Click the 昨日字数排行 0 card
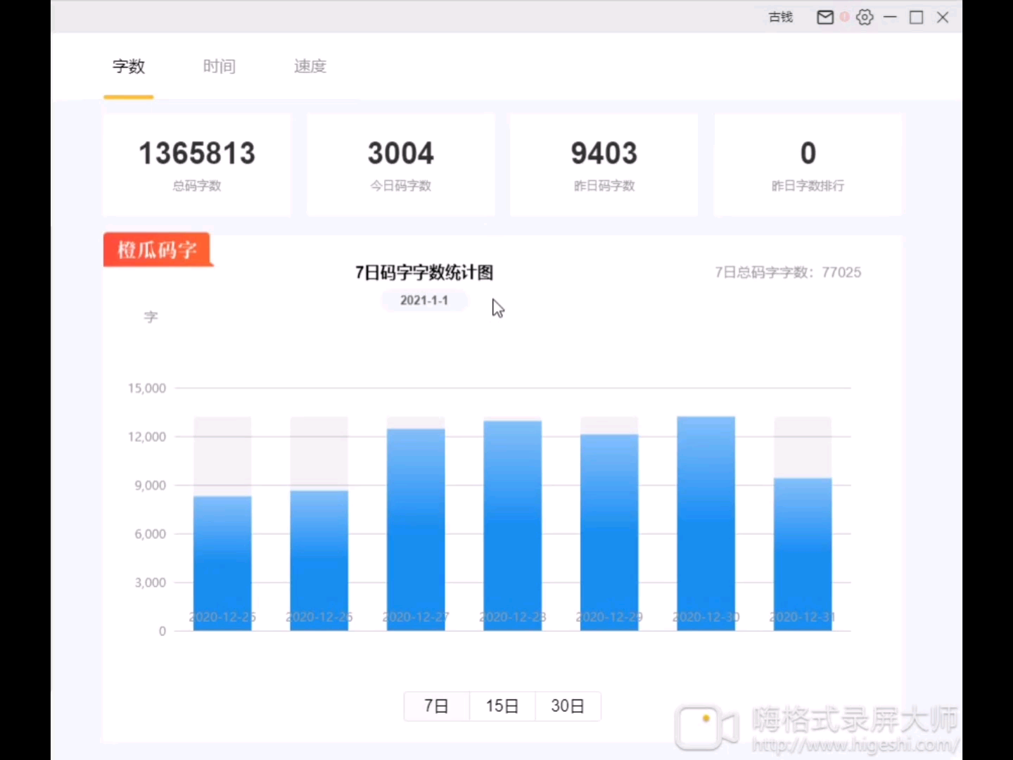 (x=808, y=165)
